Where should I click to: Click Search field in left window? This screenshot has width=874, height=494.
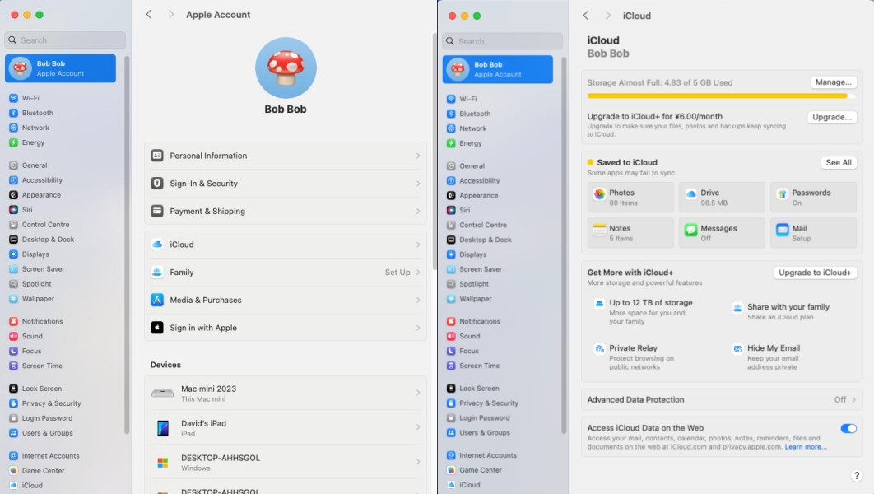pyautogui.click(x=65, y=40)
